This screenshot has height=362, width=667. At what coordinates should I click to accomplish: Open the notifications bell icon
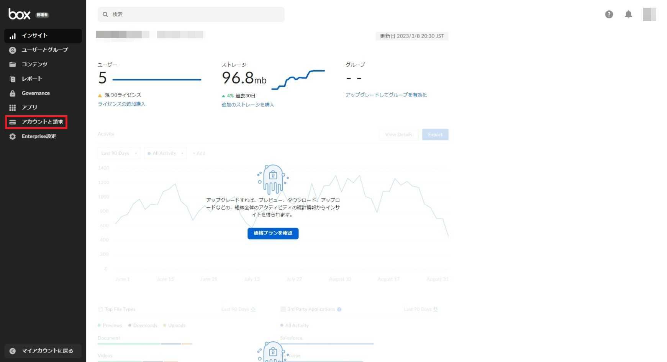[628, 15]
